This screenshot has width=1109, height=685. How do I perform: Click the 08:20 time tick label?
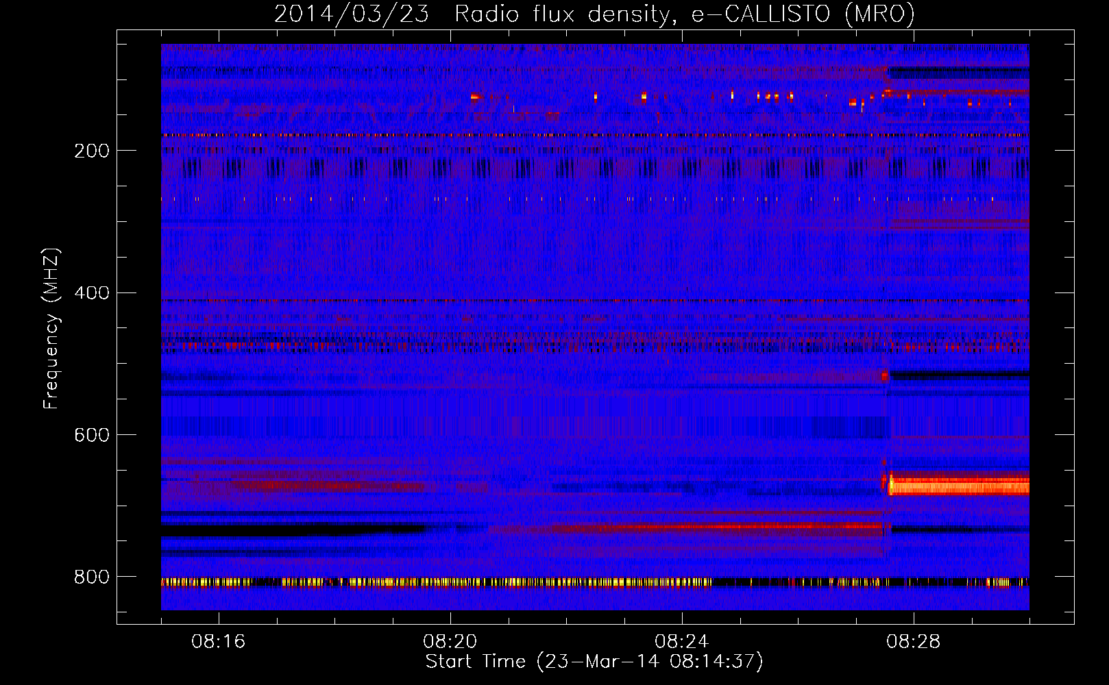[450, 642]
